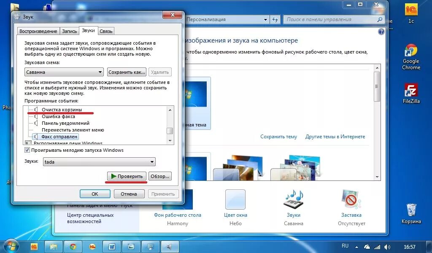Screen dimensions: 432x253
Task: Click the events list scrollbar thumb
Action: [170, 131]
